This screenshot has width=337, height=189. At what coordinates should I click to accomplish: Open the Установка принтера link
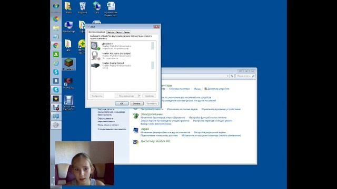click(x=179, y=89)
